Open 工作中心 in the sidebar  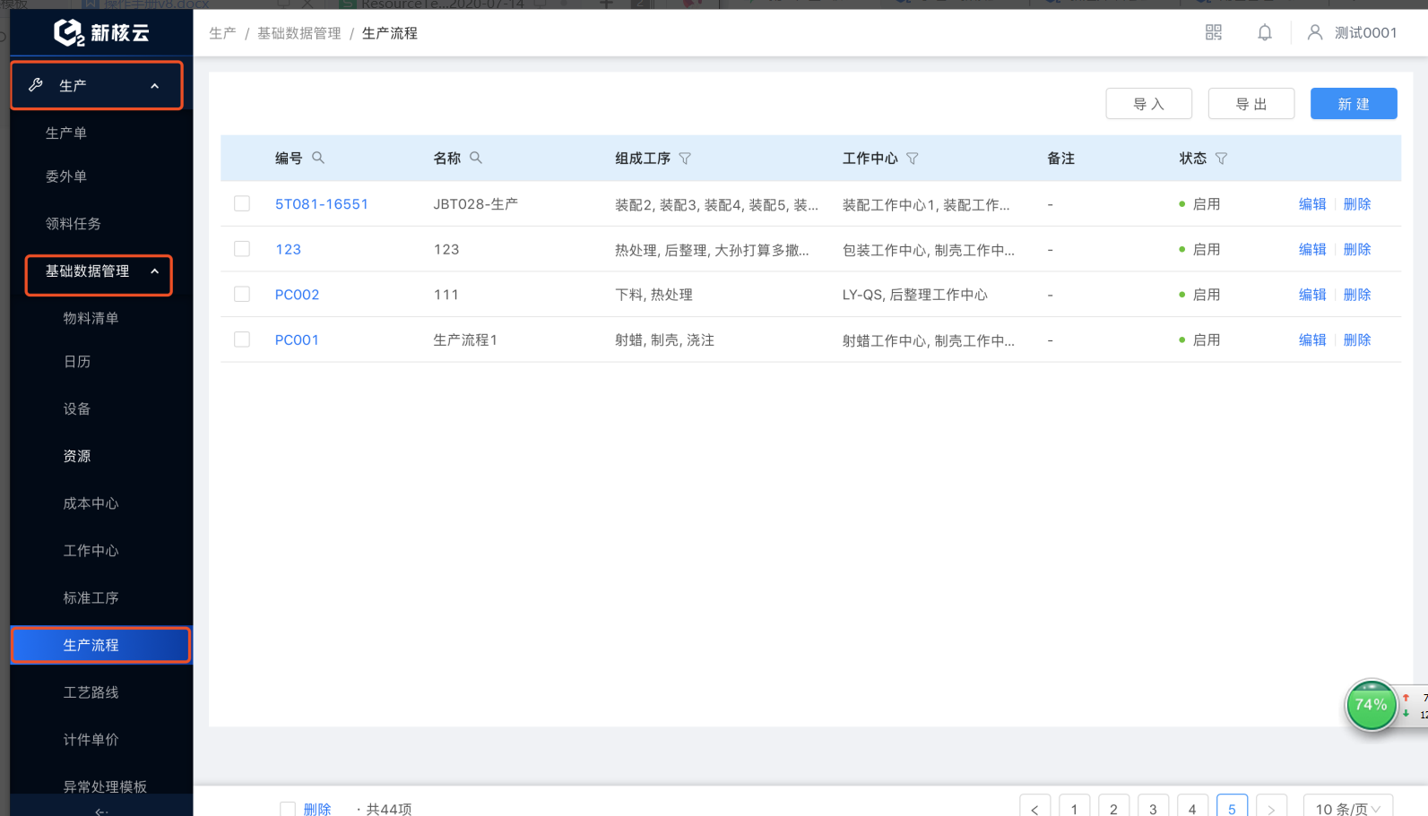(x=91, y=551)
